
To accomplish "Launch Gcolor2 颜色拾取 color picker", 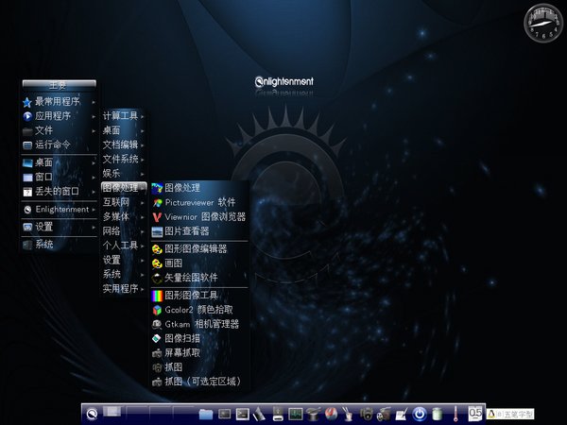I will 198,309.
